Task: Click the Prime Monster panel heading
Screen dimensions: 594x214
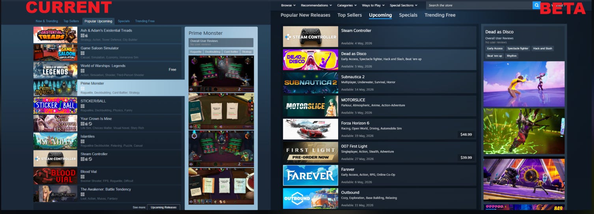Action: (206, 33)
